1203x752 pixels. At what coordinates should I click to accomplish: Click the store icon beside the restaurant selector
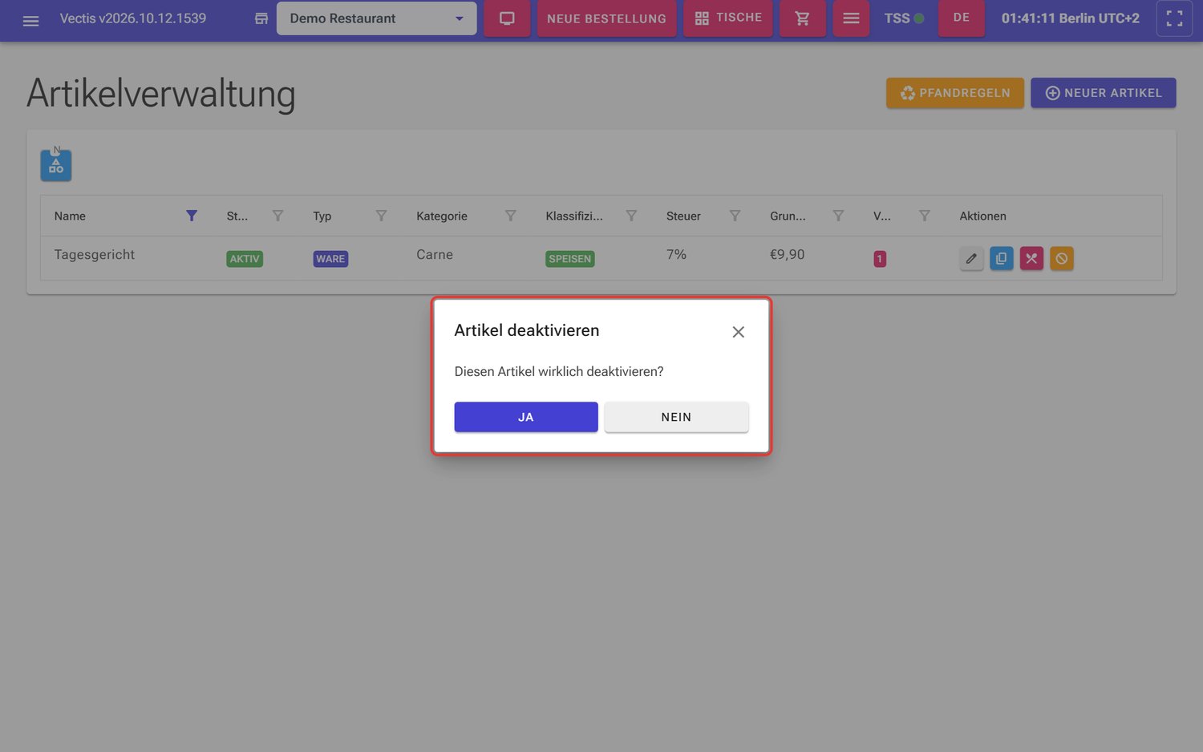[261, 18]
